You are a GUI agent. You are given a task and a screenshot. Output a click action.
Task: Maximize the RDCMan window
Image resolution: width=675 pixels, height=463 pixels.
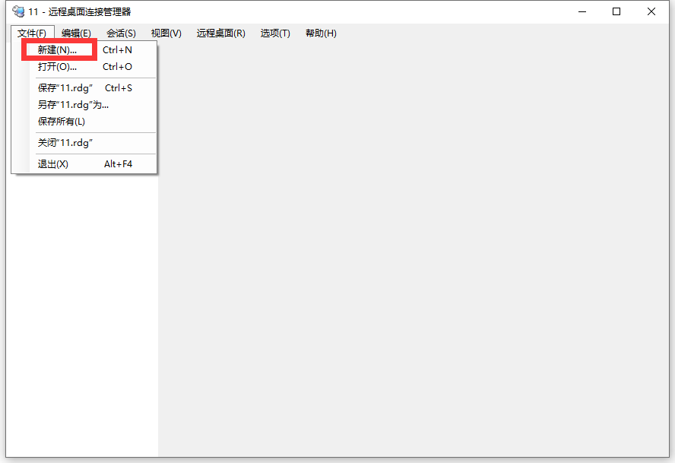click(x=616, y=11)
